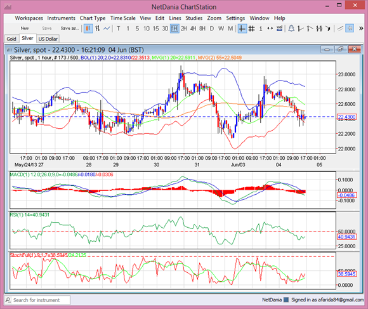Set time scale to 15 minutes

(156, 29)
